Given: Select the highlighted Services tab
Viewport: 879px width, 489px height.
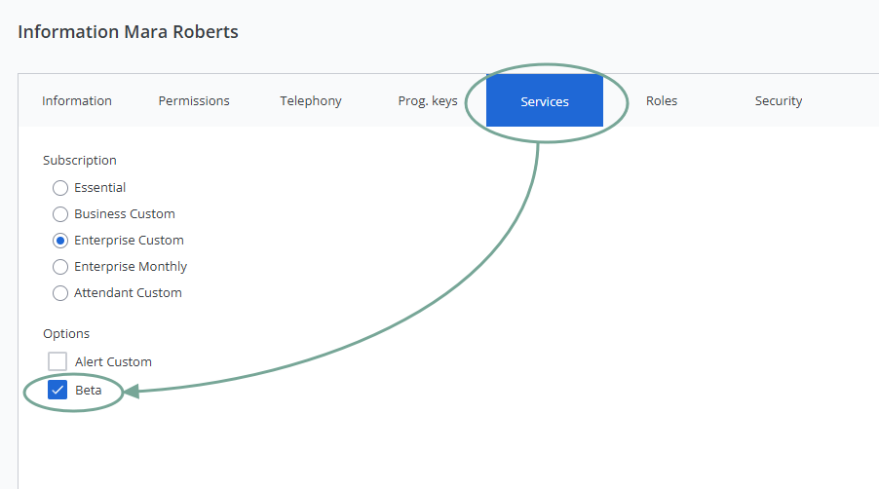Looking at the screenshot, I should pos(545,101).
